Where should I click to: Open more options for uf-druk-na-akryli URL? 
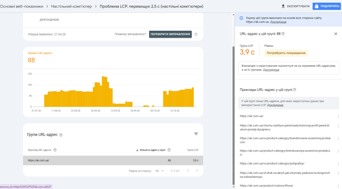(x=338, y=173)
